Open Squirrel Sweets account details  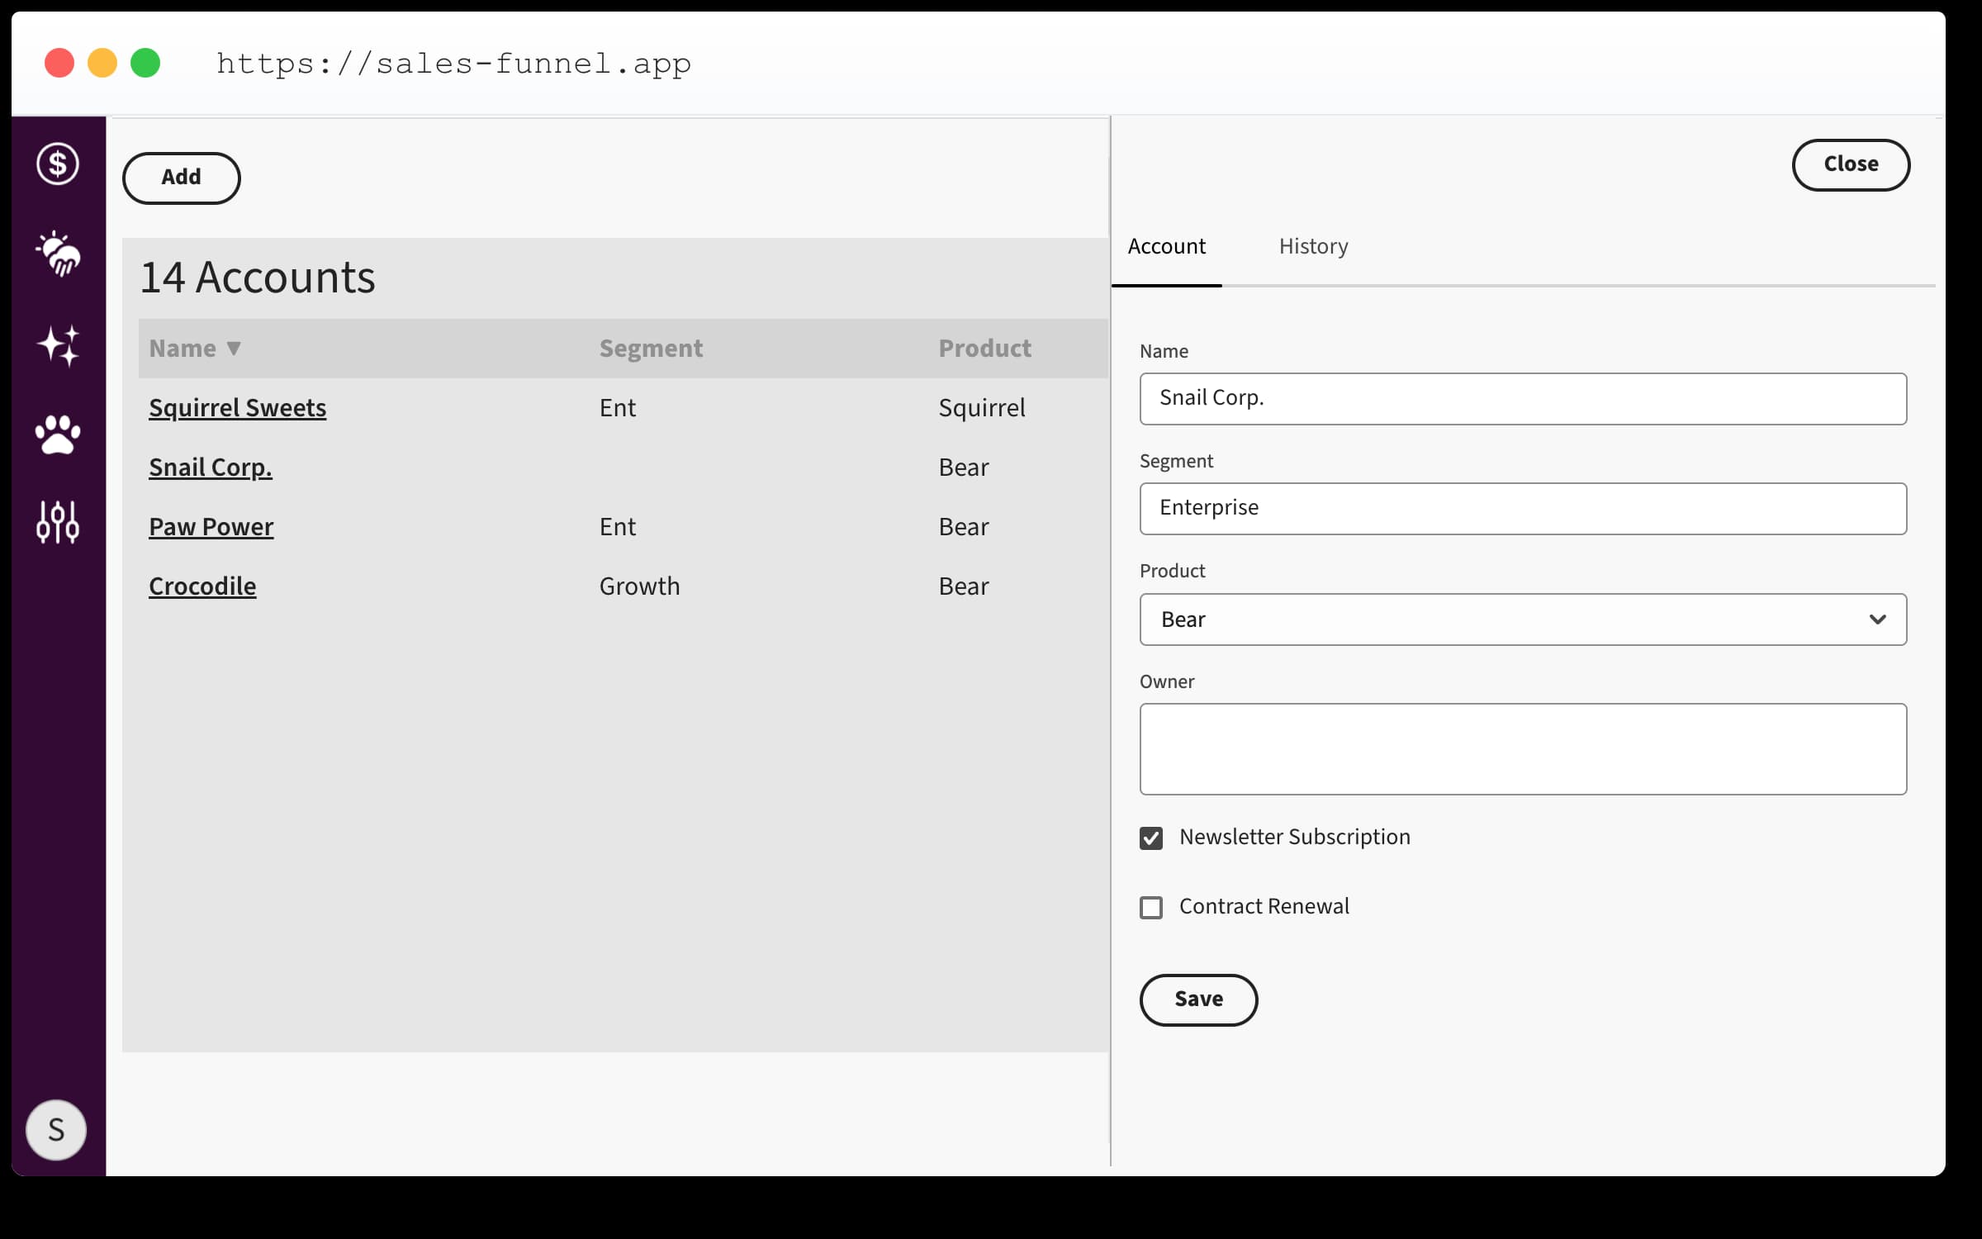tap(237, 407)
